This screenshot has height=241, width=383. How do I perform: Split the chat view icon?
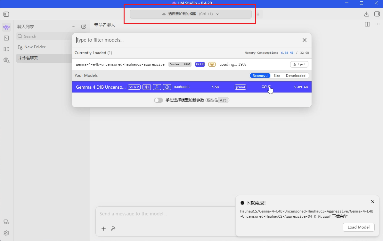coord(367,24)
